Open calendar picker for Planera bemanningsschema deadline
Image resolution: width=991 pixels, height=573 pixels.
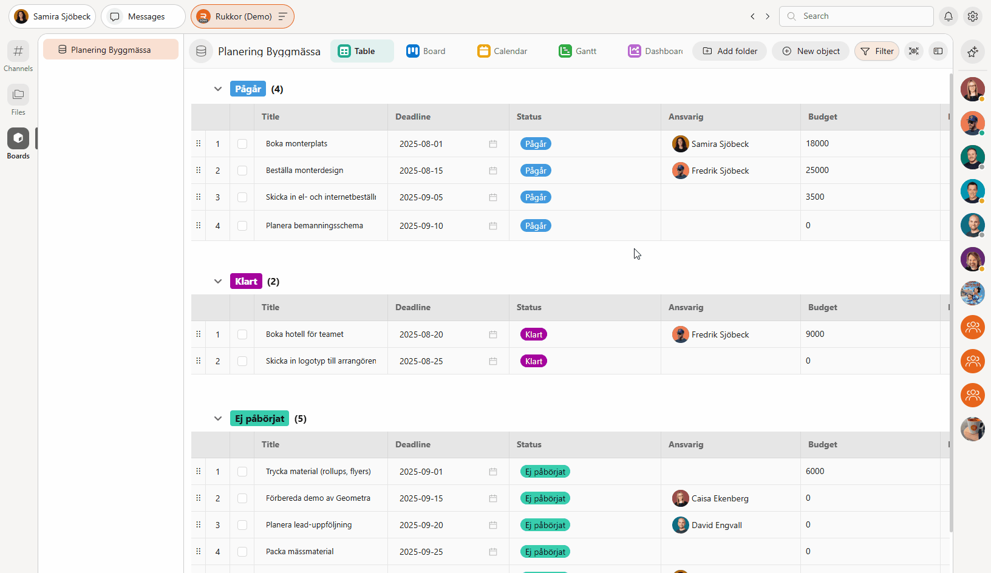coord(493,226)
